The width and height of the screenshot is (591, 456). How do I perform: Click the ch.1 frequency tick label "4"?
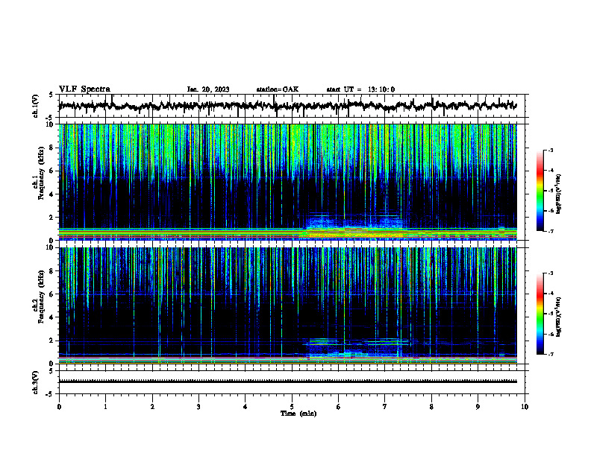pos(53,194)
